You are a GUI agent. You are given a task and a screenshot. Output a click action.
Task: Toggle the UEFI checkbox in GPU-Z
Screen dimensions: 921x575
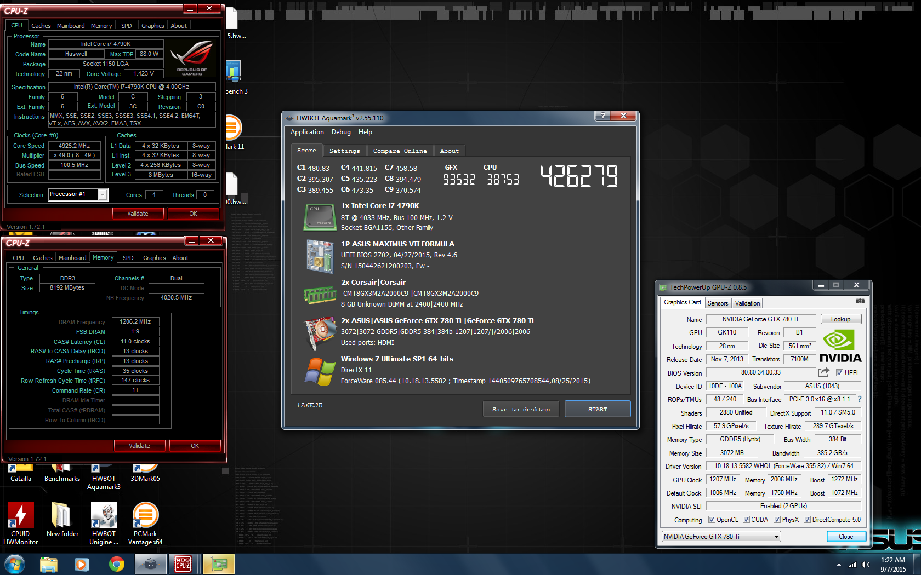(x=839, y=373)
